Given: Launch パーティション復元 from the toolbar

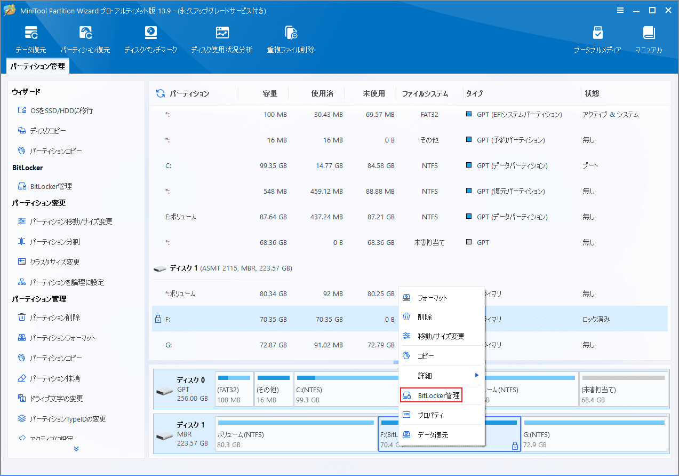Looking at the screenshot, I should (85, 39).
